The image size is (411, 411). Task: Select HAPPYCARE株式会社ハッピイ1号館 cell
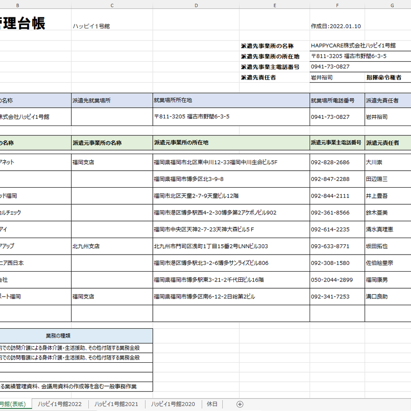click(x=361, y=46)
